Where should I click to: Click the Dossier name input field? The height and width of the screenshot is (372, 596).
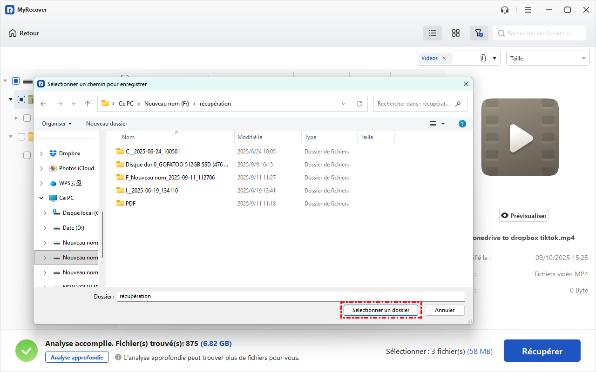point(291,296)
